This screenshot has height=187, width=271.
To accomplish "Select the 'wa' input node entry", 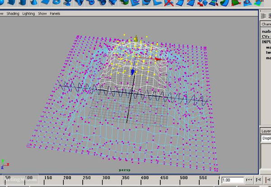I will (268, 47).
